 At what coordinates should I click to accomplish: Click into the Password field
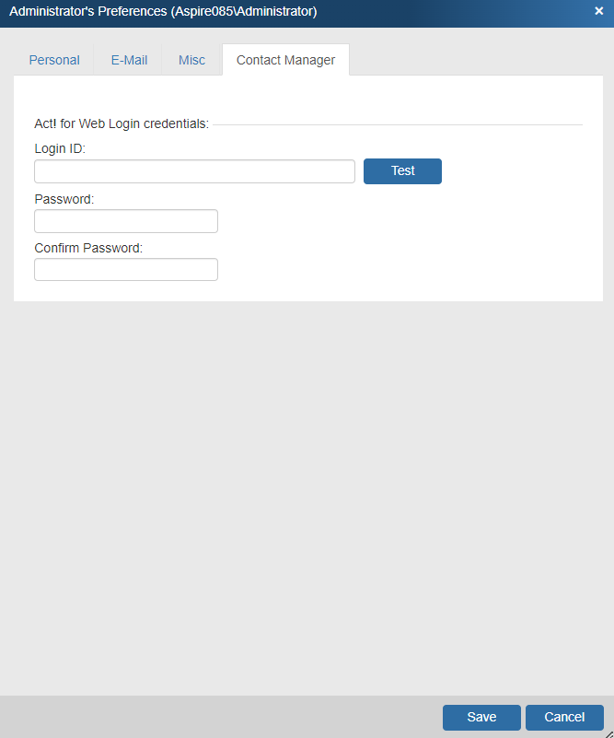[126, 221]
